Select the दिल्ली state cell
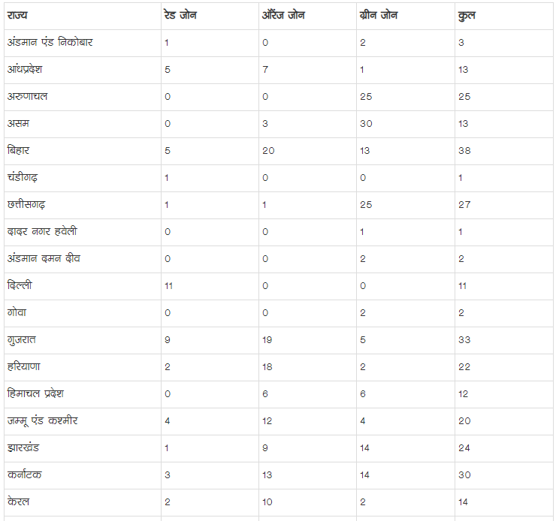 click(x=20, y=286)
